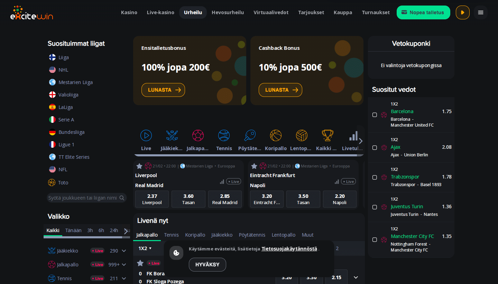Open the 1X2 market dropdown
This screenshot has width=498, height=284.
tap(145, 248)
